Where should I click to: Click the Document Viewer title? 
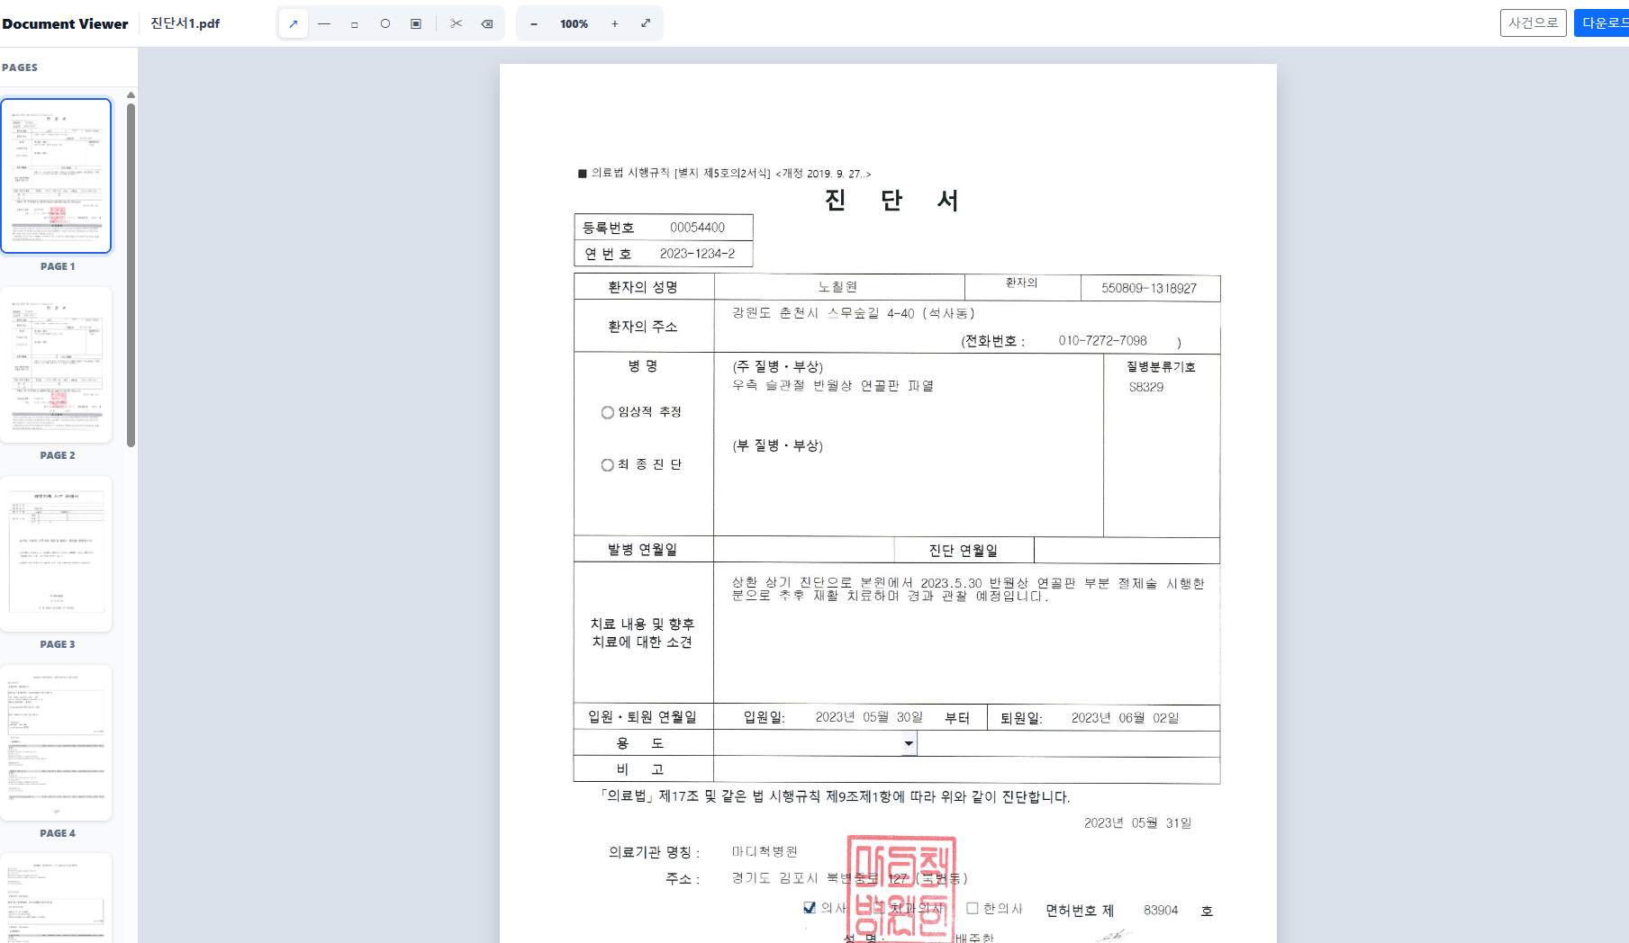point(65,24)
